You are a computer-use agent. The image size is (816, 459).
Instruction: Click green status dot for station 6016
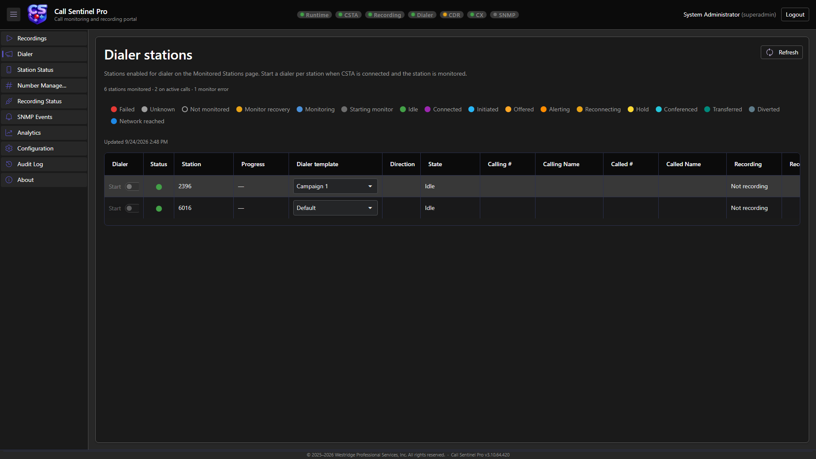click(159, 209)
